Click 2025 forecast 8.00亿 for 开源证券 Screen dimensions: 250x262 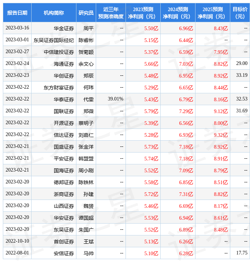pyautogui.click(x=221, y=123)
